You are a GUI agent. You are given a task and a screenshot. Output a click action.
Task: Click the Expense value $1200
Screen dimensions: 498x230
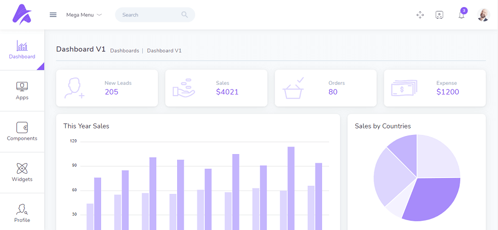click(x=448, y=92)
